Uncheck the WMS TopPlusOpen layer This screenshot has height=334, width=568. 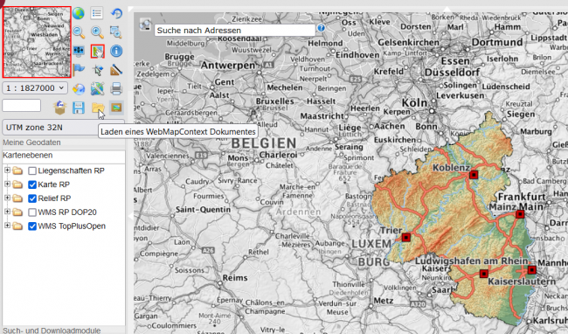tap(32, 226)
